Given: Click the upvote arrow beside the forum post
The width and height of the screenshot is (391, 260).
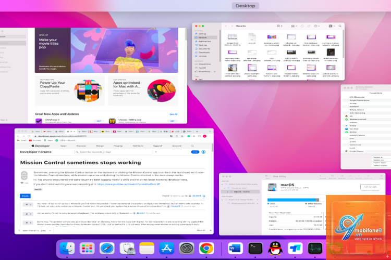Looking at the screenshot, I should click(x=24, y=173).
